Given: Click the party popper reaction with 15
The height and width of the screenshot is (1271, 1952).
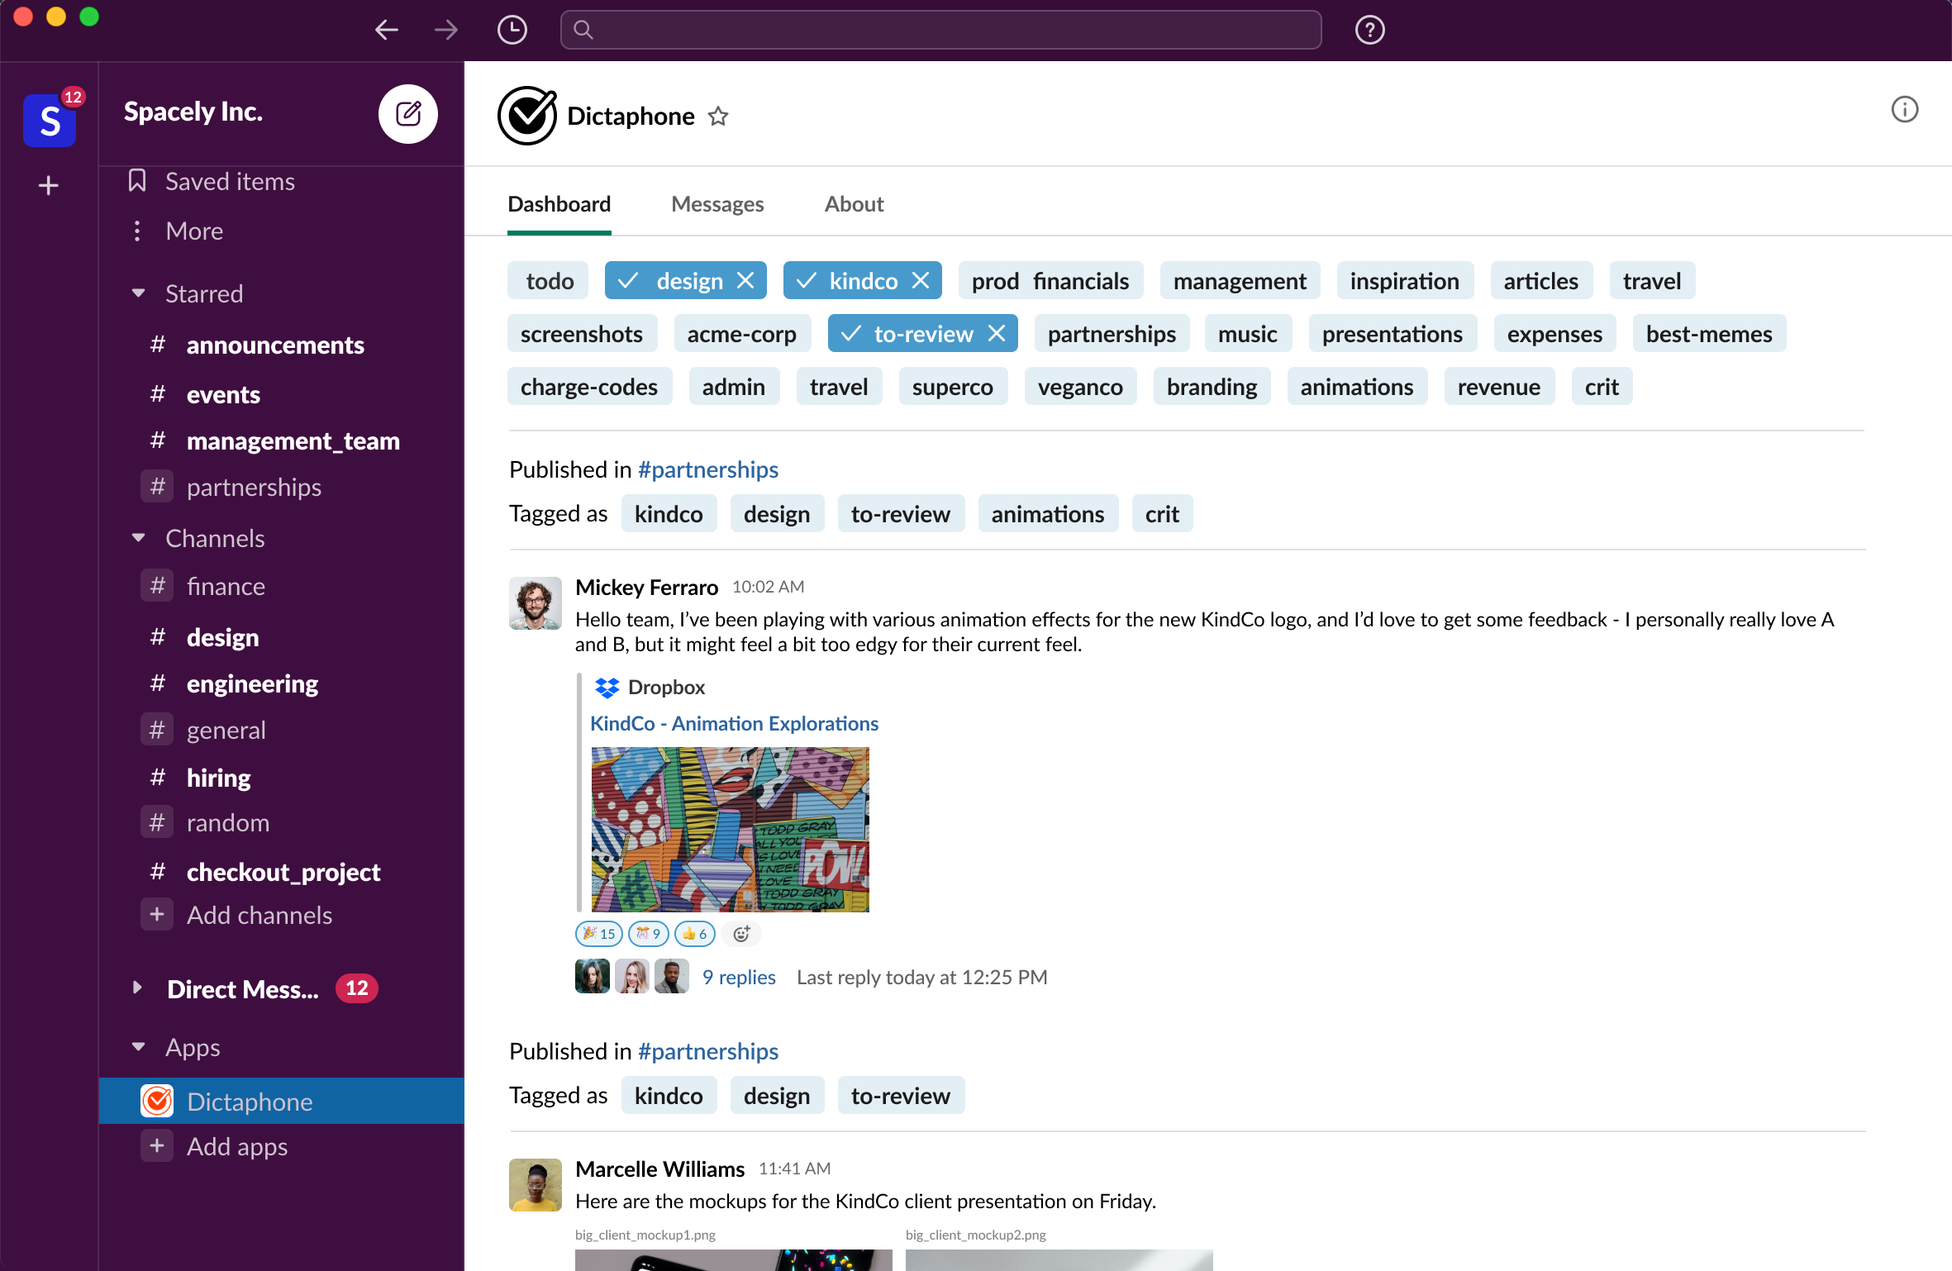Looking at the screenshot, I should 598,934.
